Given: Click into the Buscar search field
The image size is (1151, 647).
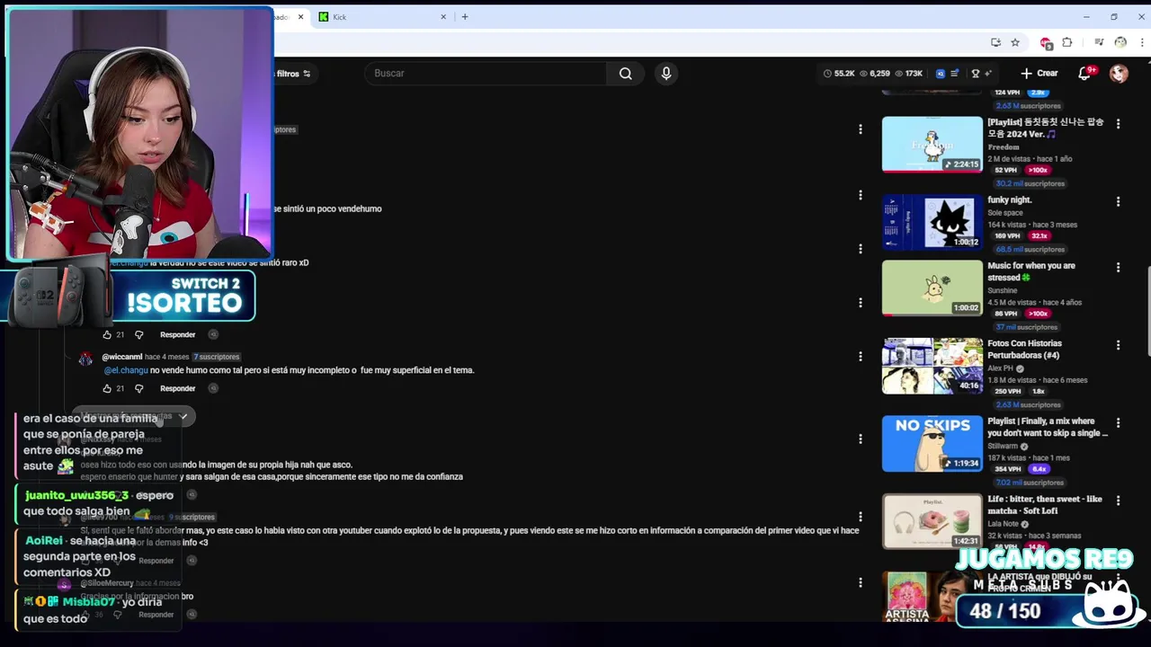Looking at the screenshot, I should click(x=486, y=74).
